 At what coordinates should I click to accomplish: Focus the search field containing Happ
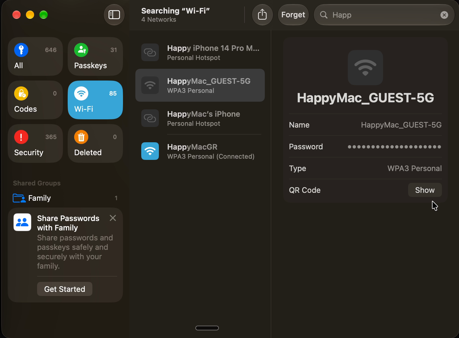tap(384, 15)
